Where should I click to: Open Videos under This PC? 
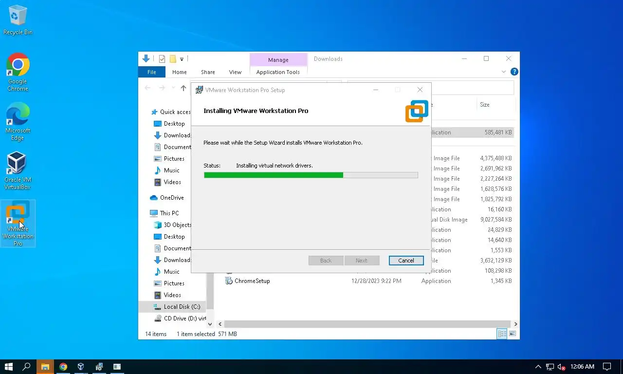click(168, 295)
